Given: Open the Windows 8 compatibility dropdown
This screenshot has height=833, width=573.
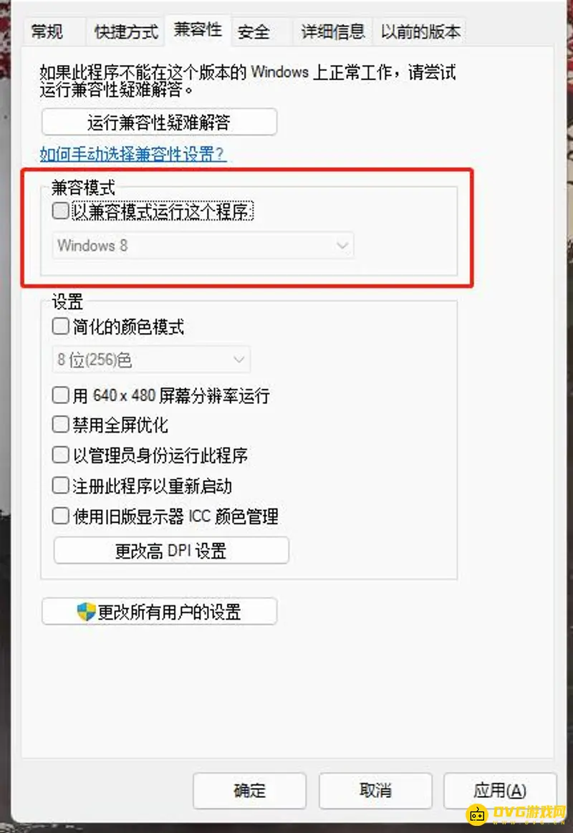Looking at the screenshot, I should point(203,246).
